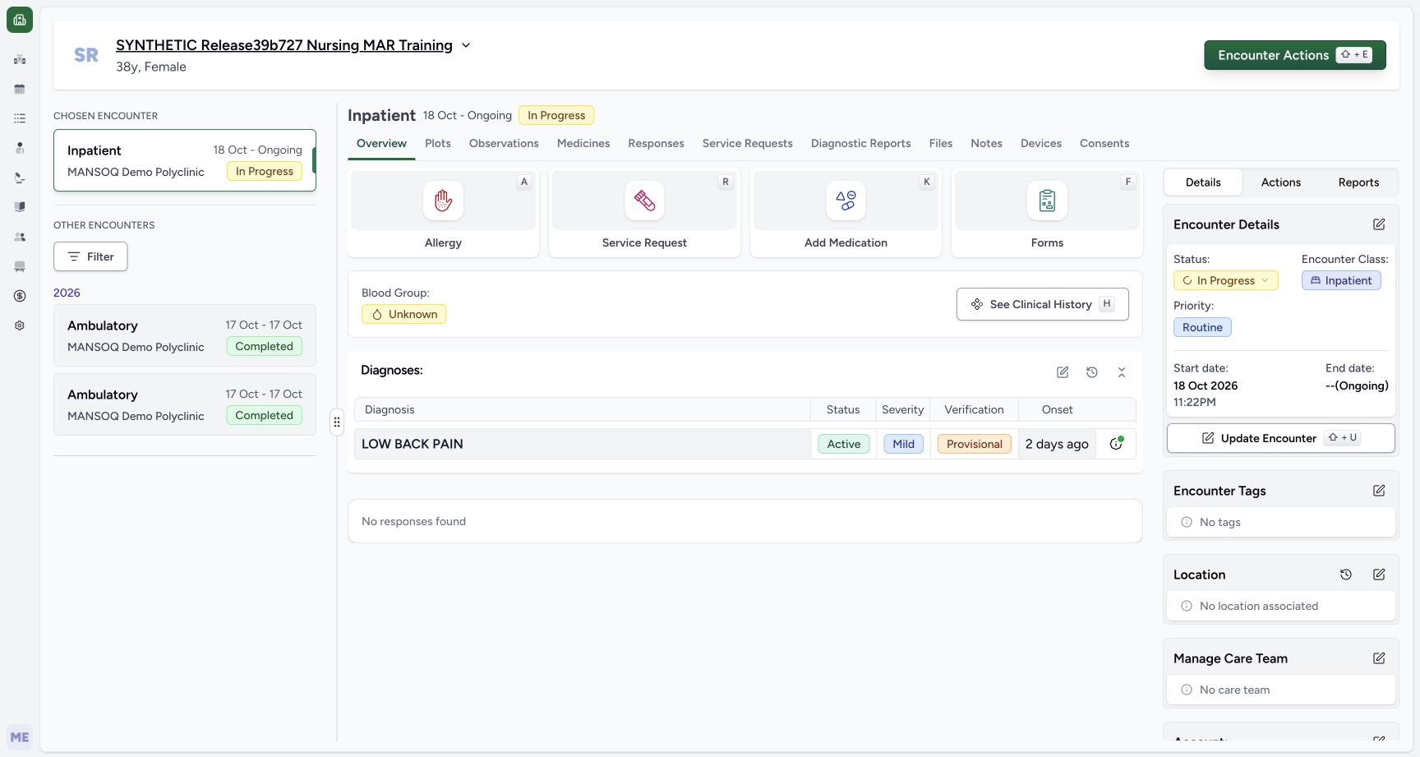This screenshot has width=1420, height=757.
Task: Click the Inpatient encounter class badge
Action: 1341,280
